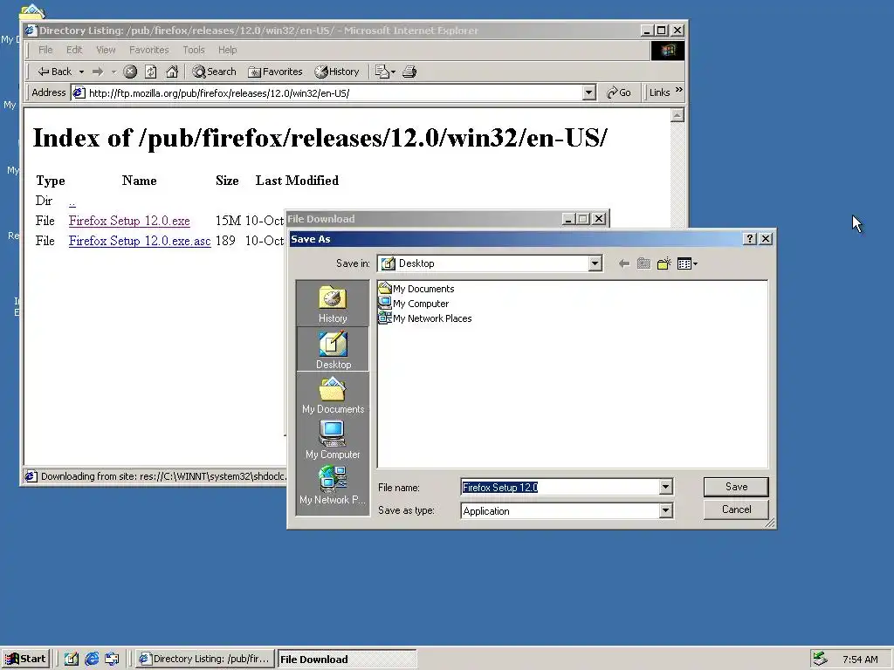Viewport: 894px width, 670px height.
Task: Select My Computer in file list
Action: tap(414, 304)
